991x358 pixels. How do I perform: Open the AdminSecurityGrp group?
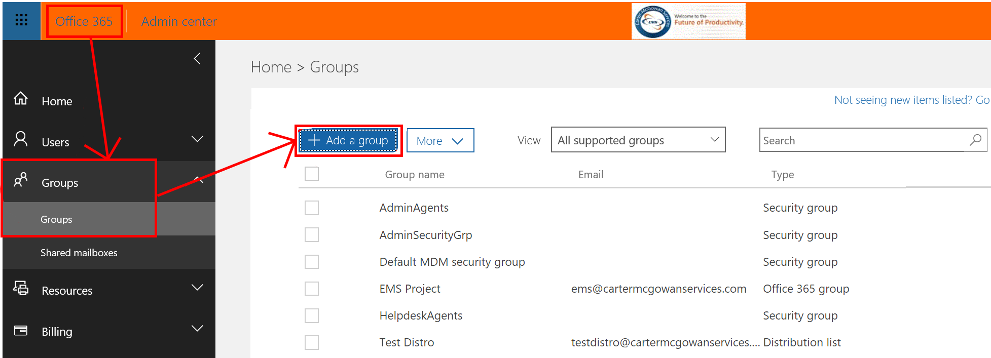click(426, 235)
